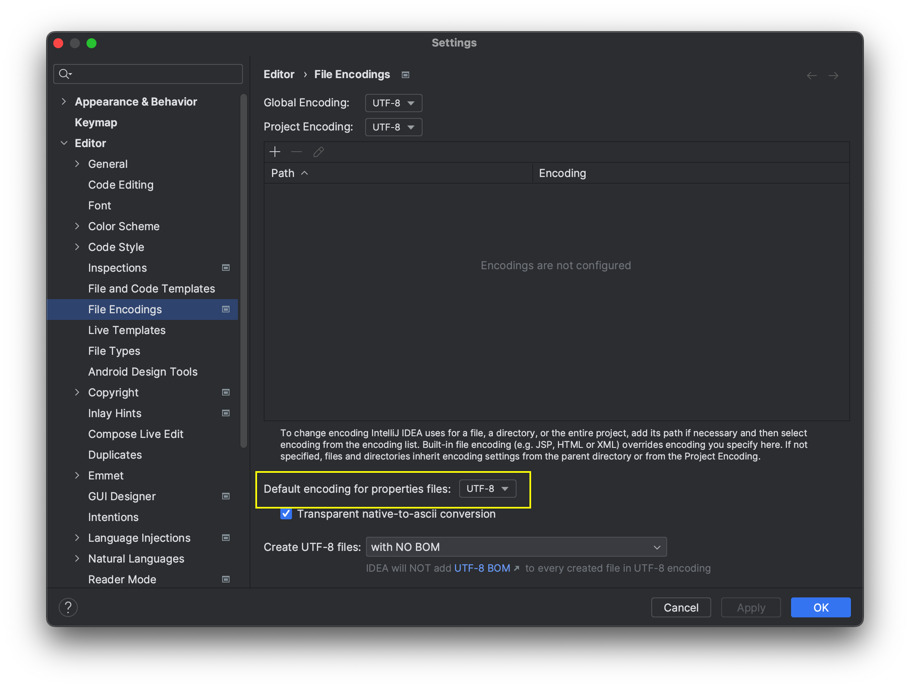The image size is (910, 688).
Task: Select Keymap settings page
Action: pyautogui.click(x=96, y=122)
